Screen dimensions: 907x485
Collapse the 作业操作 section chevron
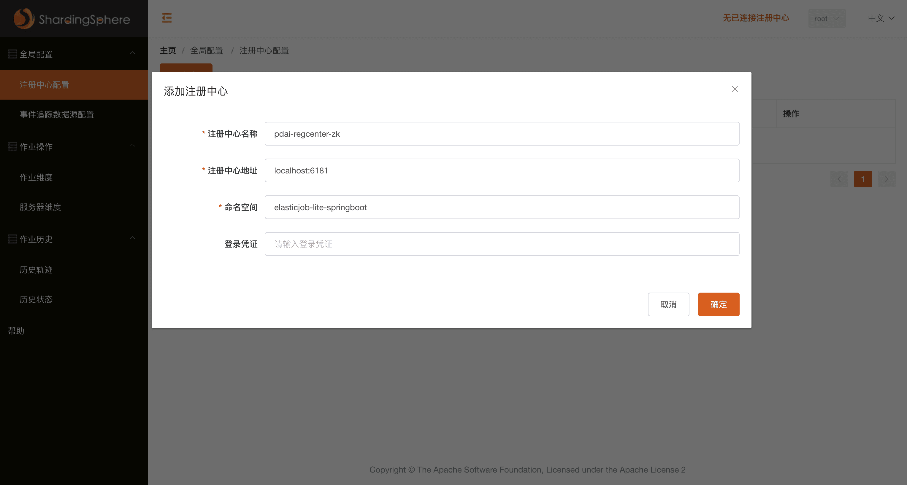click(x=132, y=146)
